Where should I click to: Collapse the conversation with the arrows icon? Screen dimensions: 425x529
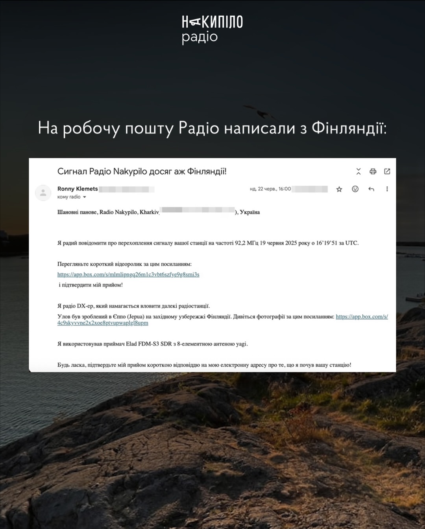[358, 171]
